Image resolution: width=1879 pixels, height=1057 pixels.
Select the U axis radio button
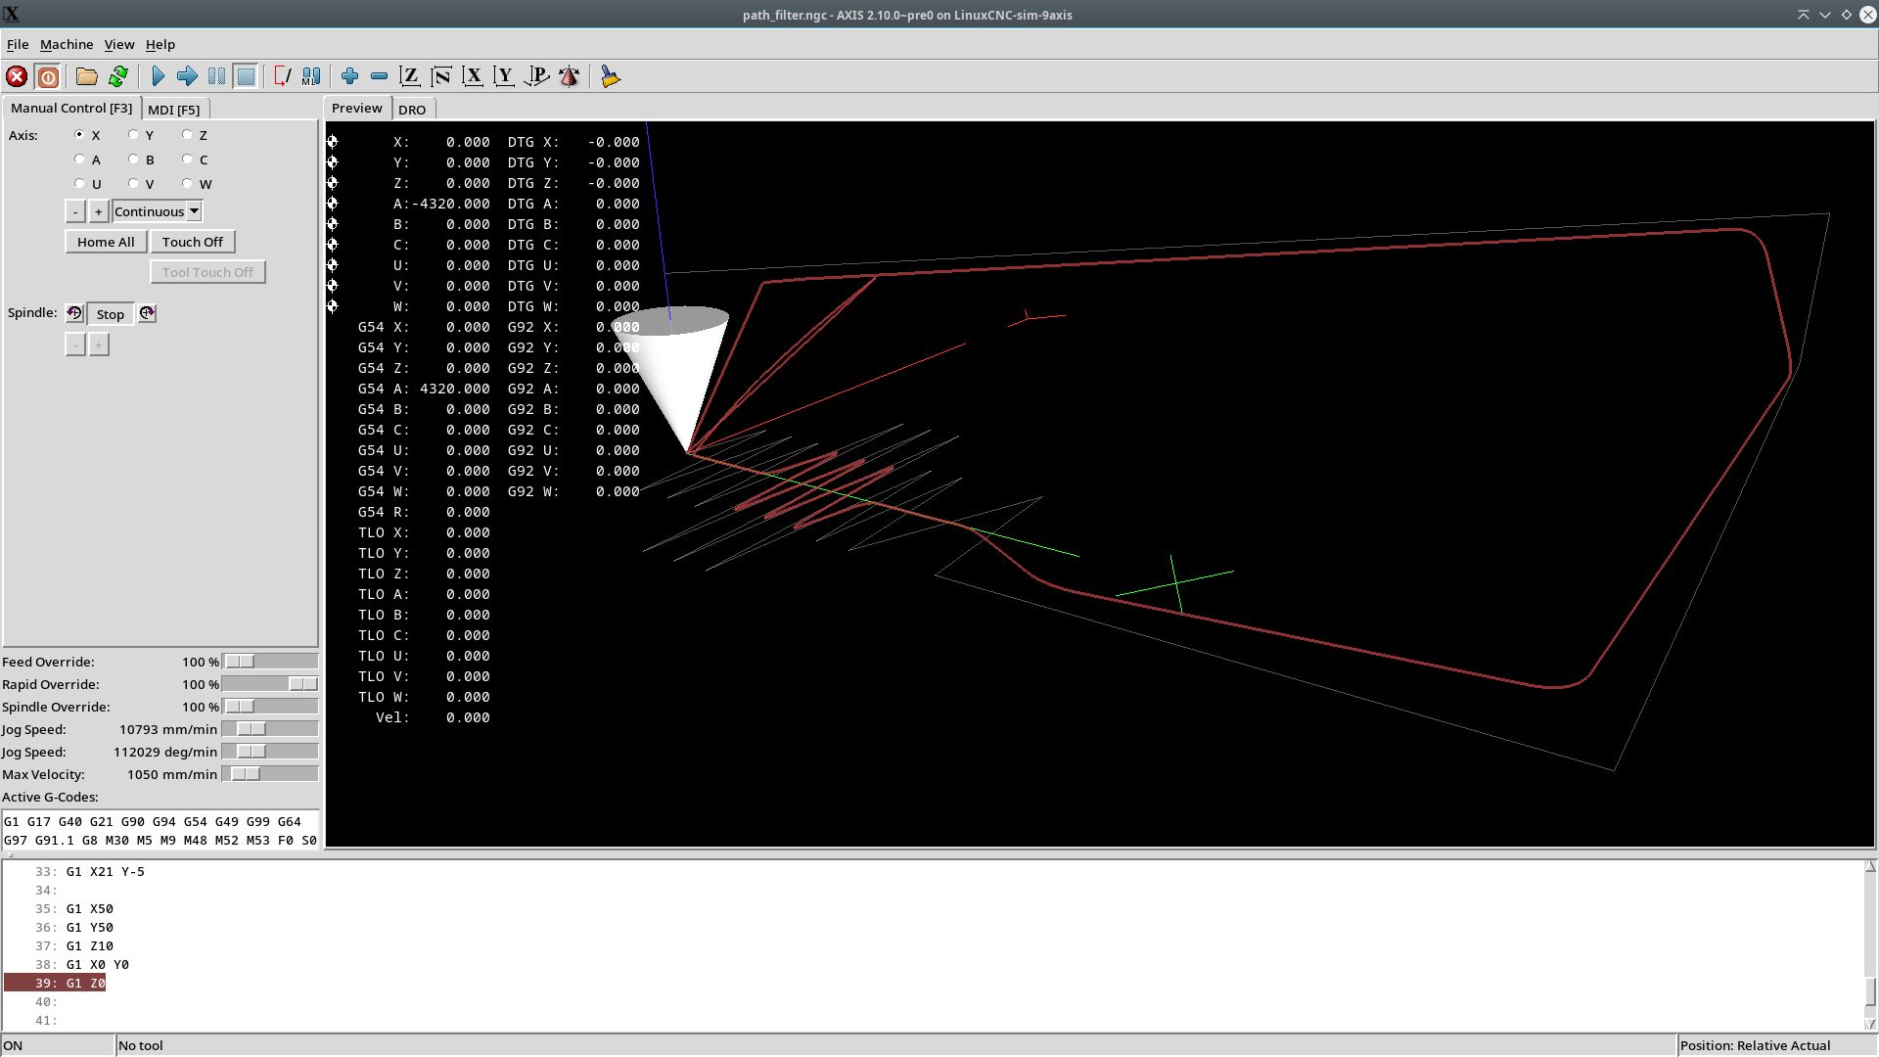[x=79, y=184]
